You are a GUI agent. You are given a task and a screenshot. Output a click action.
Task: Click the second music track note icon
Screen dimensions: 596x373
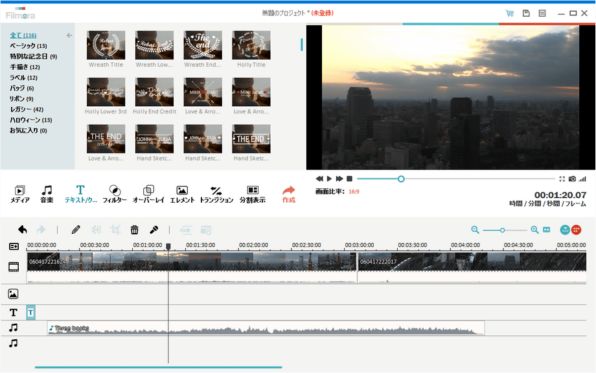click(14, 343)
